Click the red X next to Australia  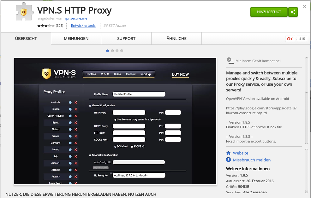click(x=75, y=102)
